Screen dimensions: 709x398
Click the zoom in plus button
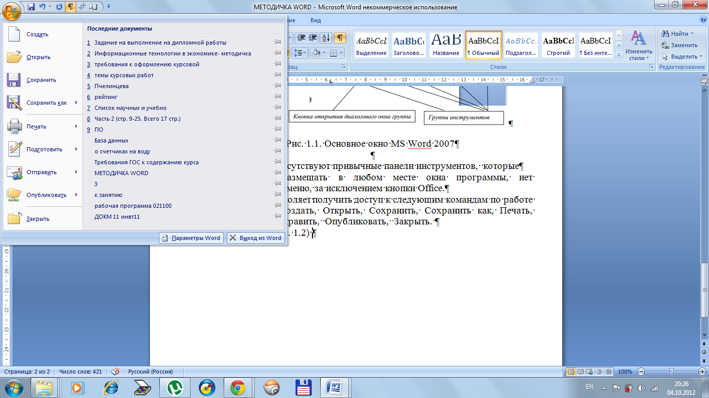(701, 372)
